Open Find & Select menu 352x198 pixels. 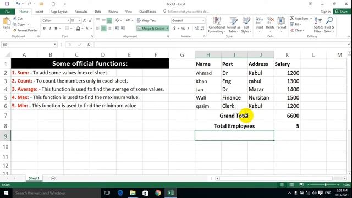point(329,25)
